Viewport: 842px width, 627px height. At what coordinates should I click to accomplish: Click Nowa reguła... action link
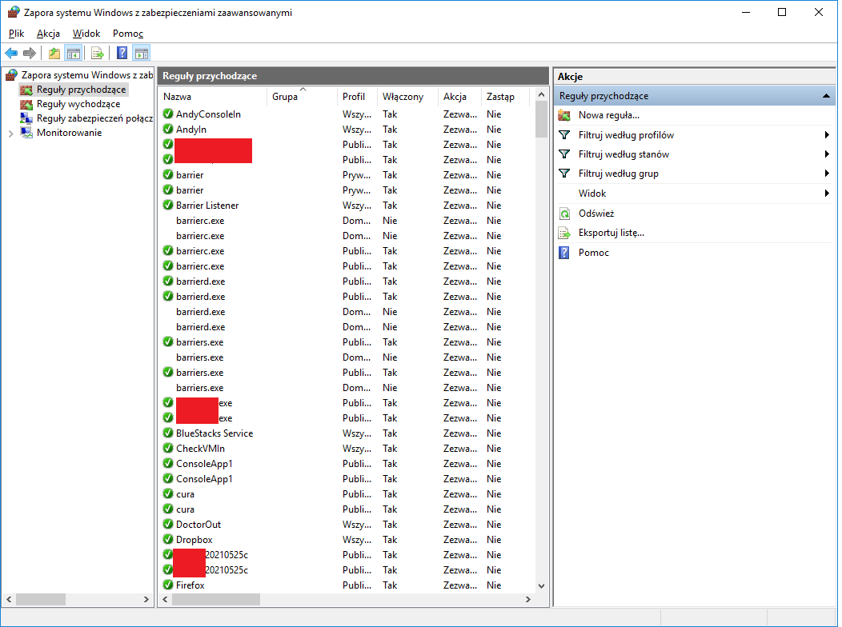point(609,115)
